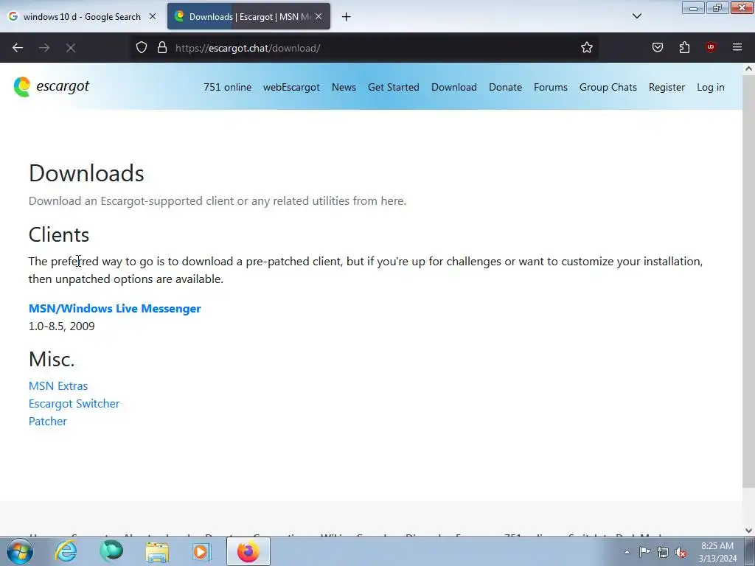Switch to the windows 10 d Google Search tab
755x566 pixels.
(x=82, y=17)
